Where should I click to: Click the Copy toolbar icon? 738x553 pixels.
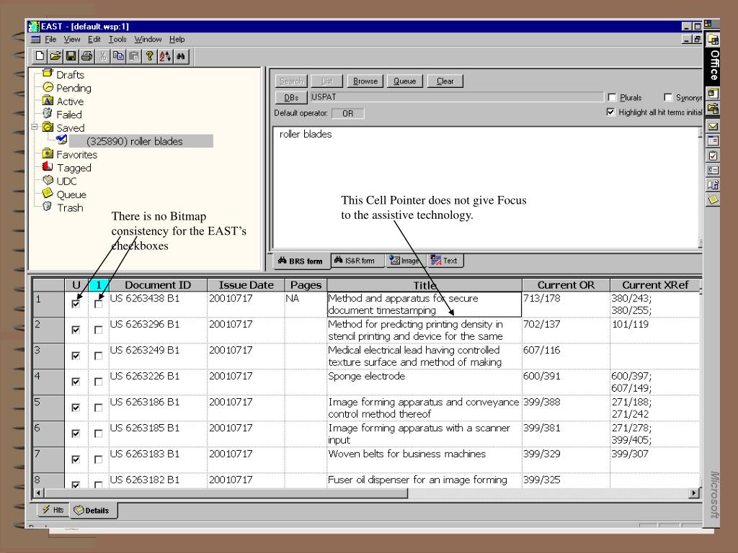click(x=118, y=56)
